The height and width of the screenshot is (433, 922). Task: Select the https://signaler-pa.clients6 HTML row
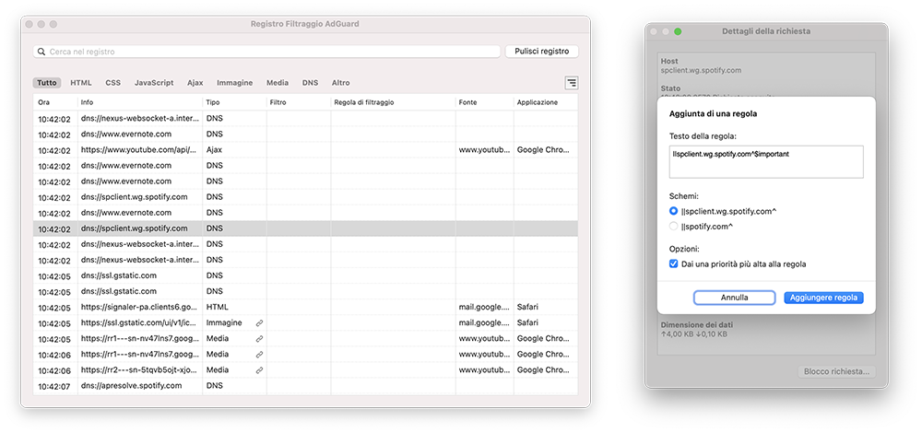coord(305,308)
